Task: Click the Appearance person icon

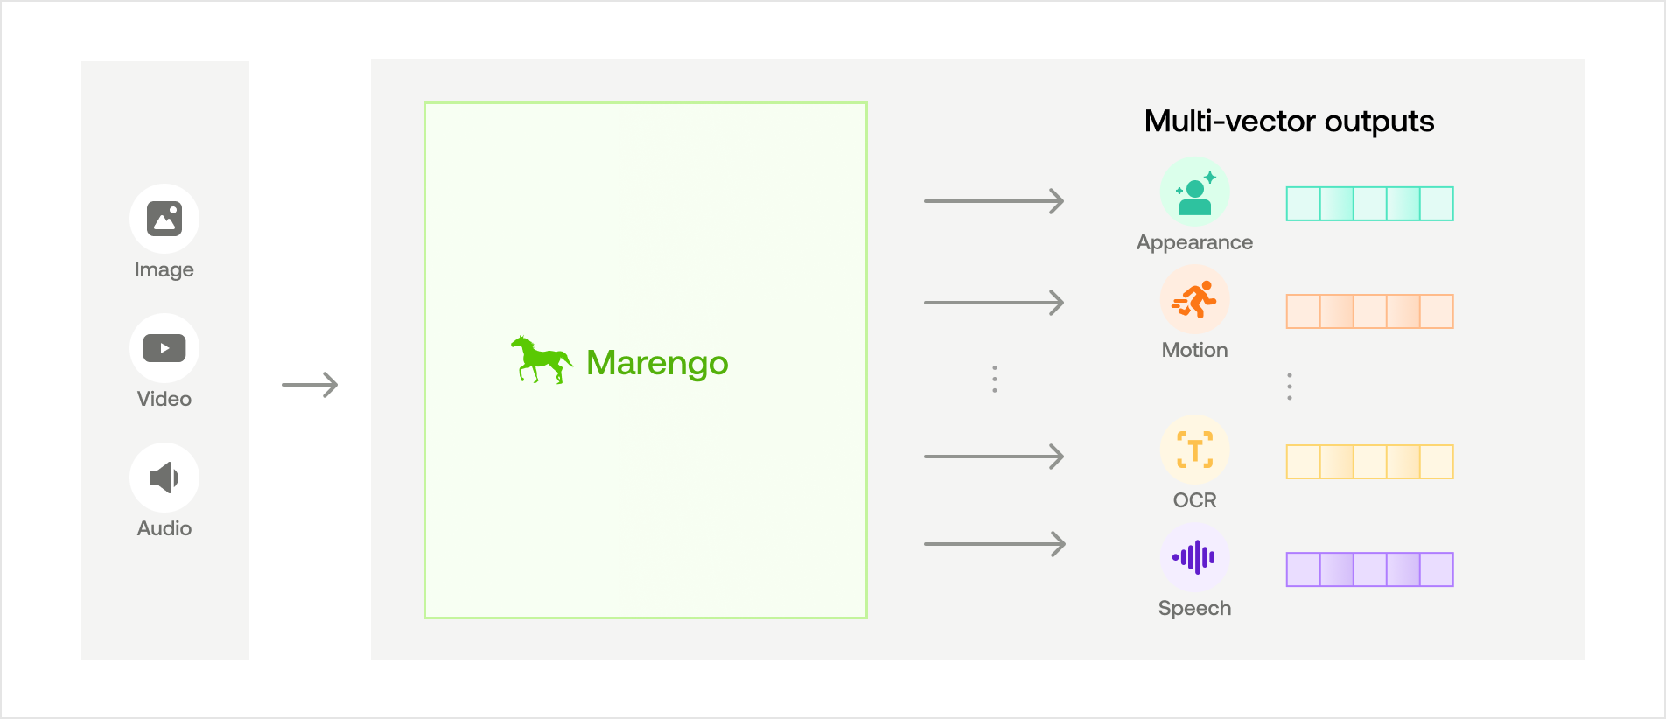Action: pos(1194,193)
